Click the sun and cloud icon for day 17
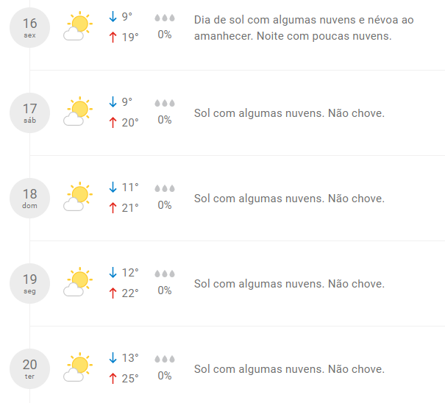This screenshot has width=445, height=403. 78,111
